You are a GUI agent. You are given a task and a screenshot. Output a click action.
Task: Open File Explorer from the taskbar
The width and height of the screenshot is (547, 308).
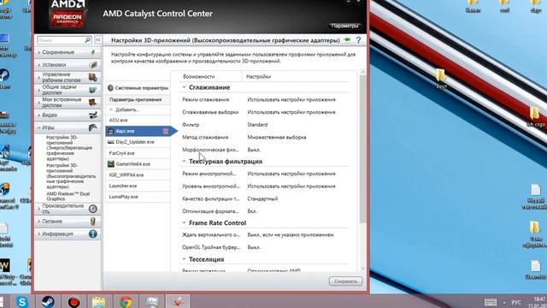click(x=99, y=302)
